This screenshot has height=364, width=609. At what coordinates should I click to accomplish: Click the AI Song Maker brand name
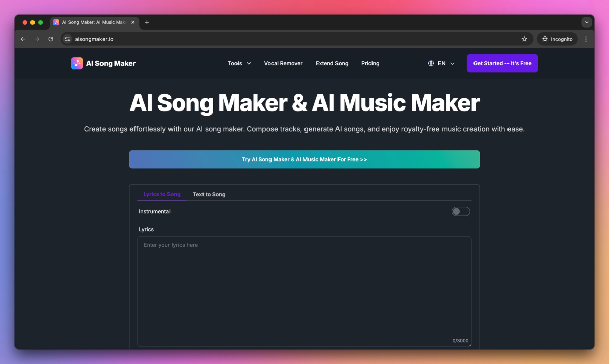(111, 63)
